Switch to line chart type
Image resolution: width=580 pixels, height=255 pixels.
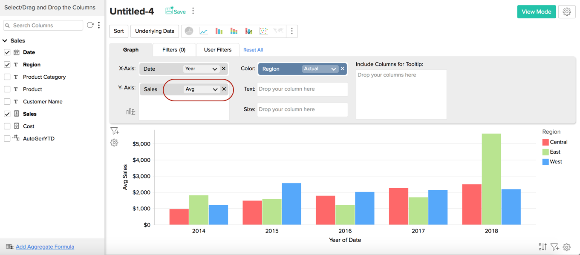(x=204, y=31)
